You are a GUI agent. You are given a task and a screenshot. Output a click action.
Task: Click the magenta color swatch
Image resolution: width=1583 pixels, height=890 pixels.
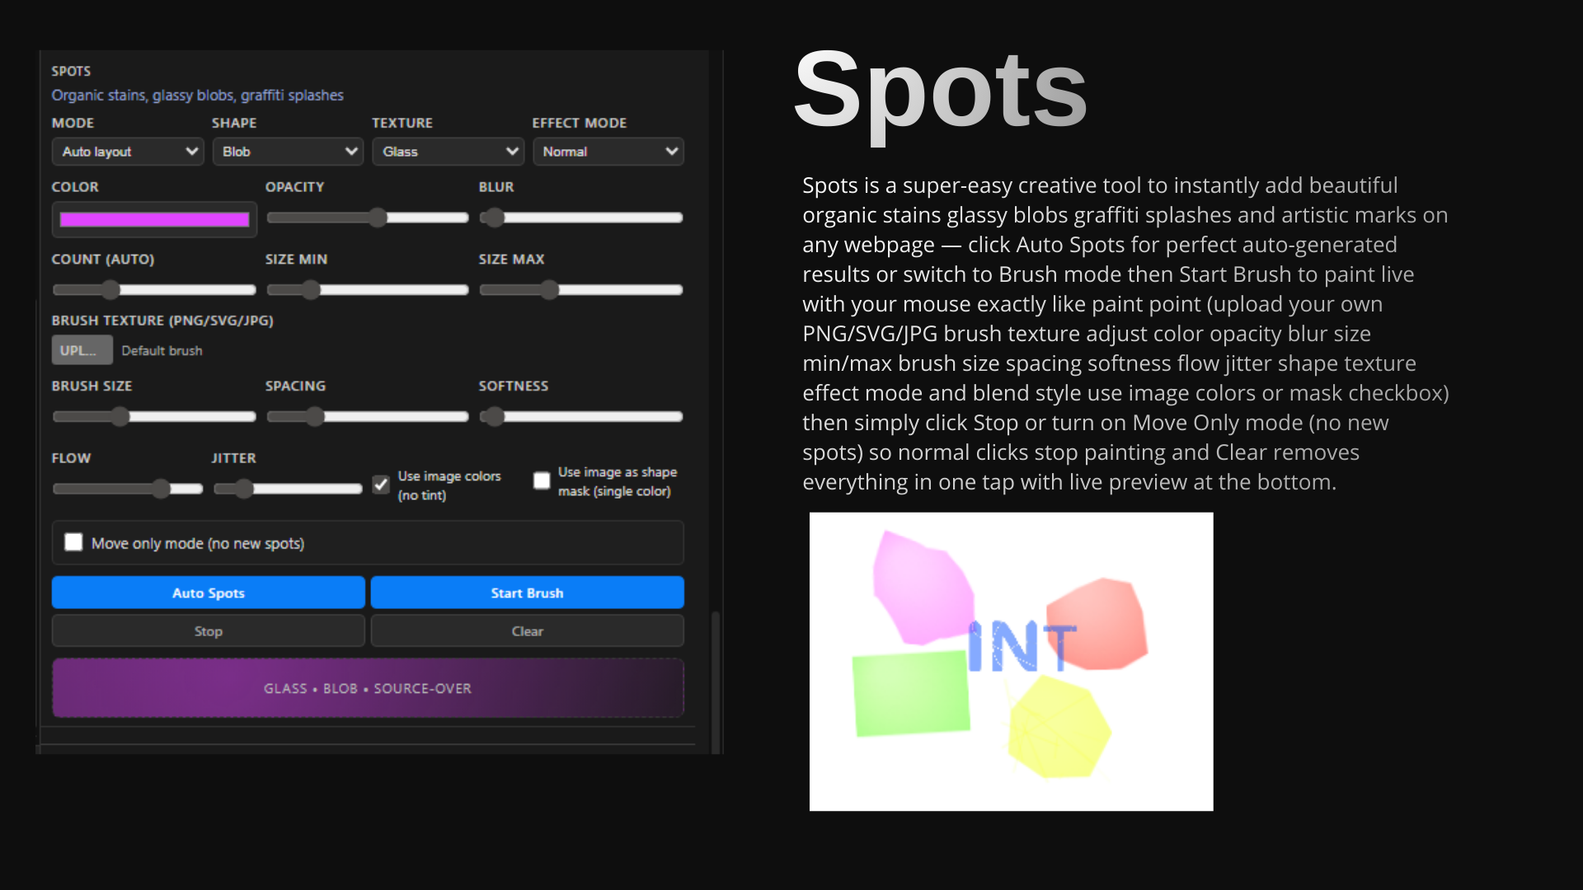[154, 219]
